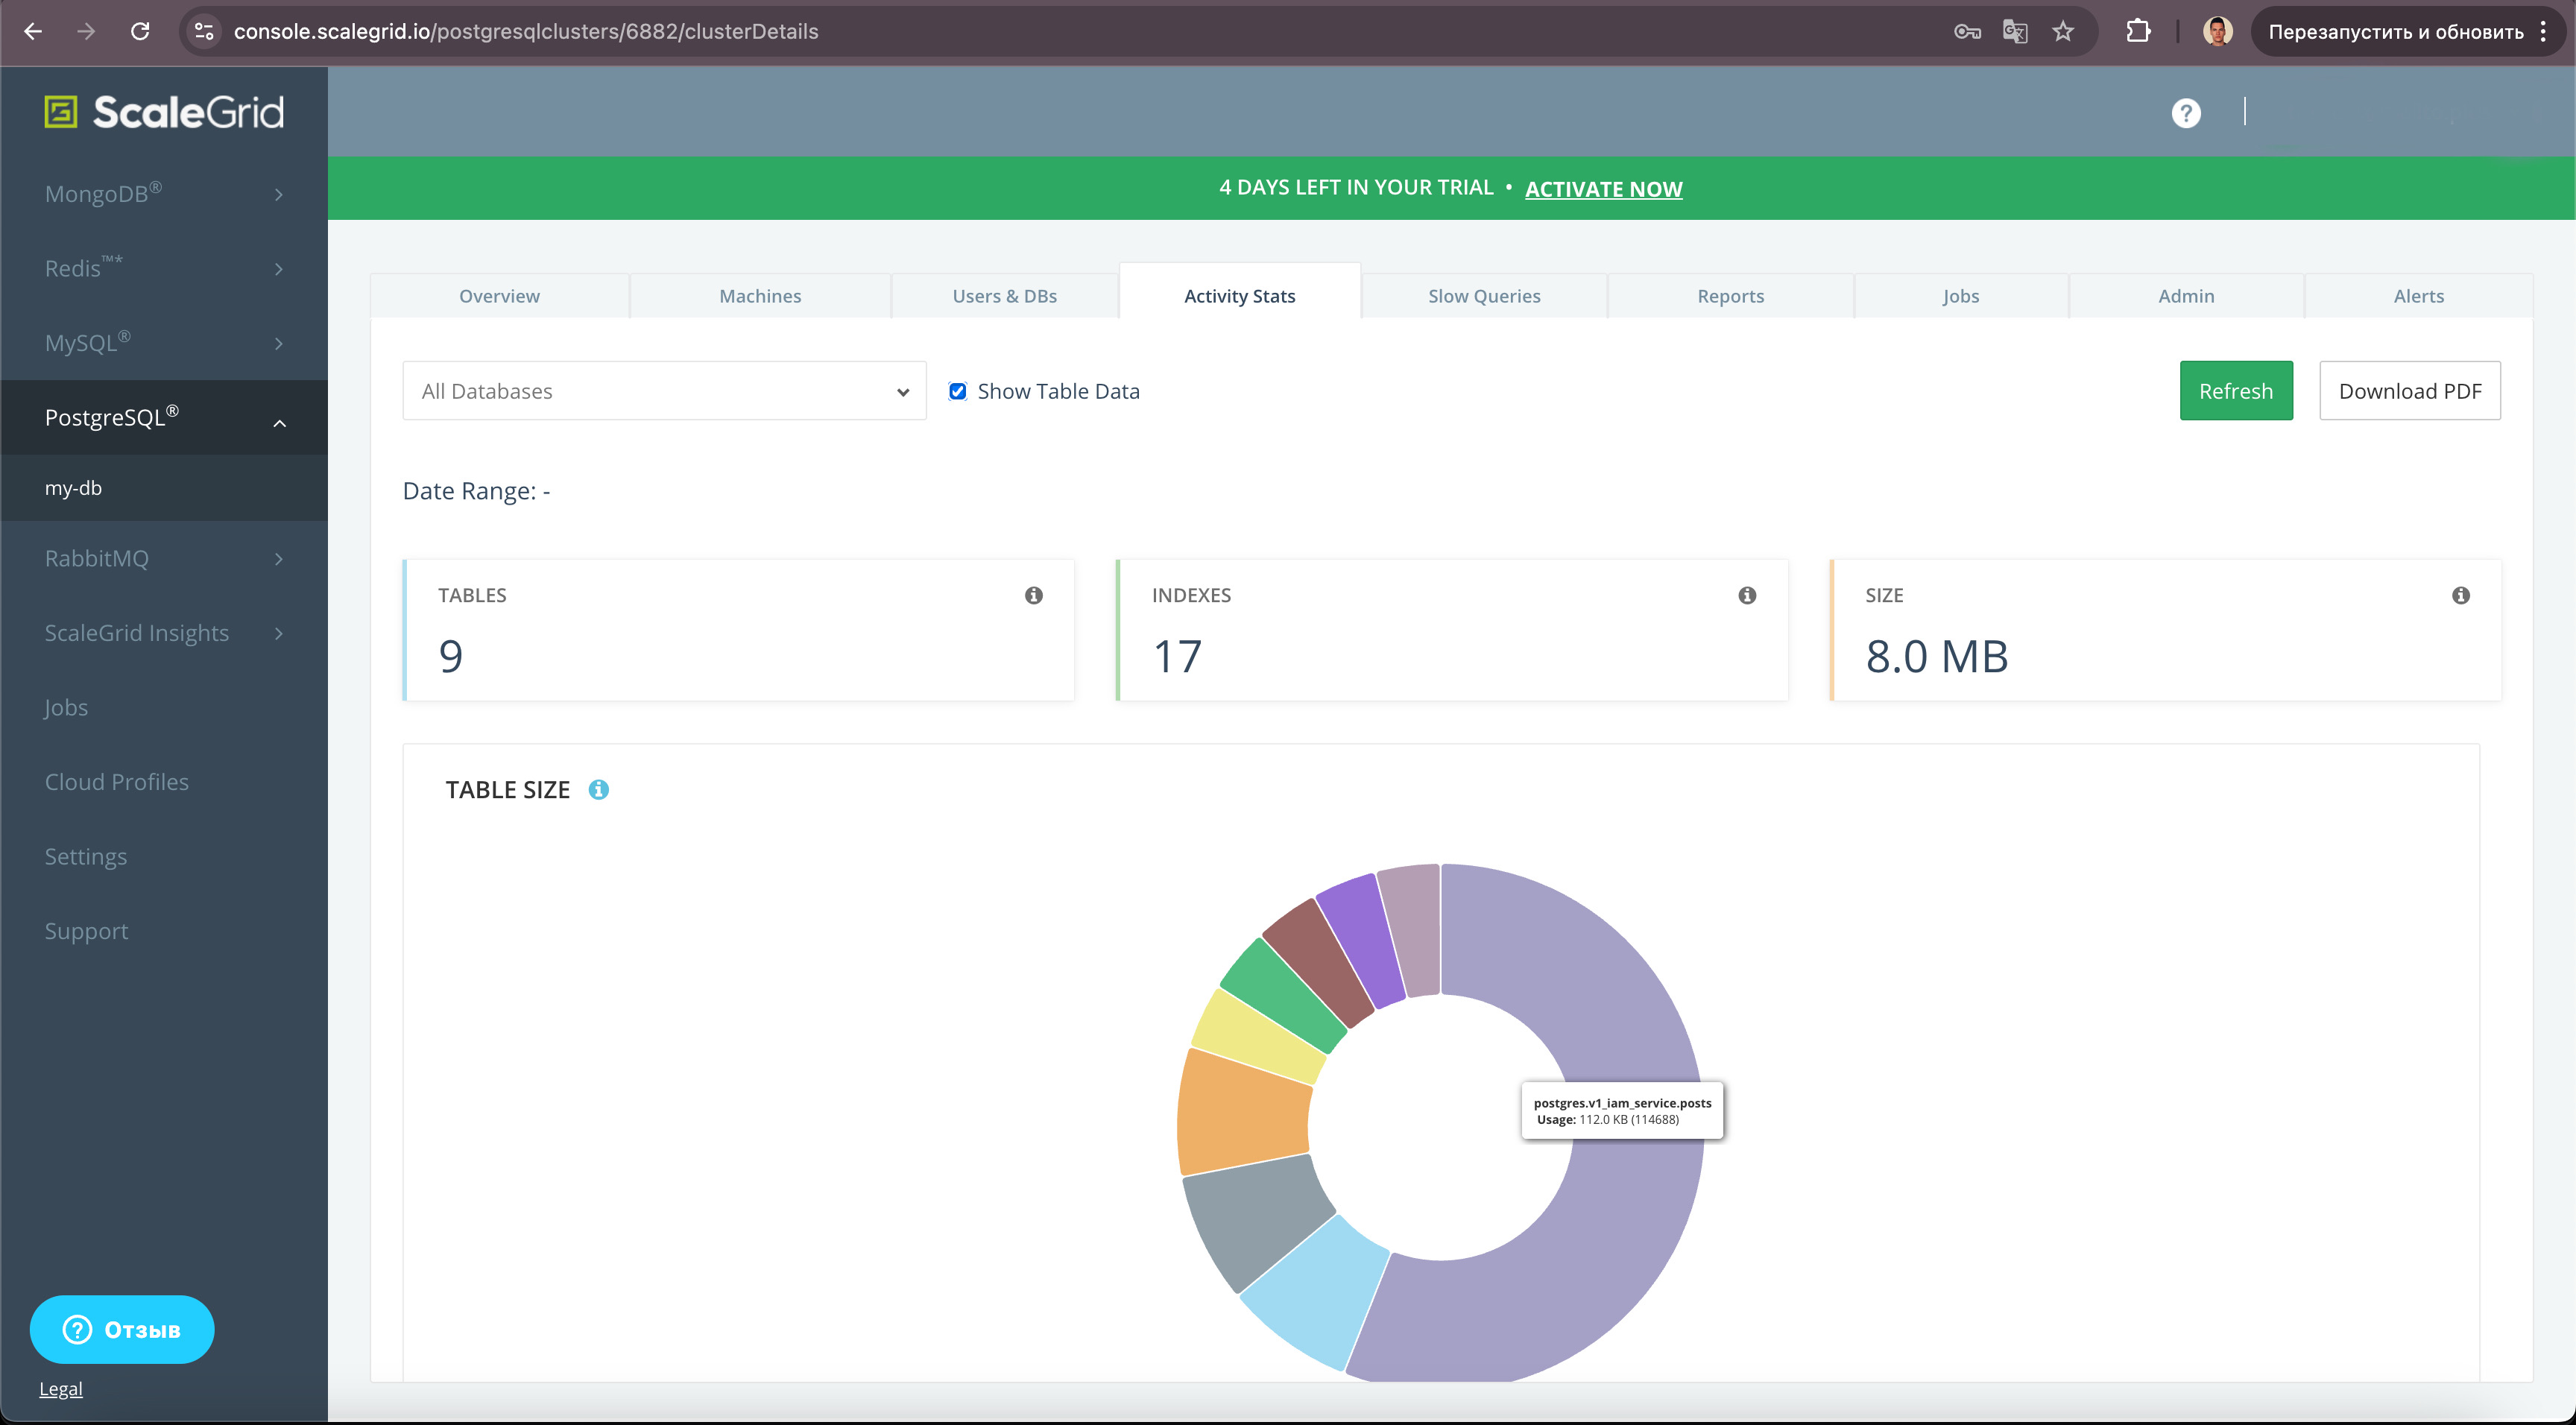
Task: Click the Download PDF button
Action: (2410, 391)
